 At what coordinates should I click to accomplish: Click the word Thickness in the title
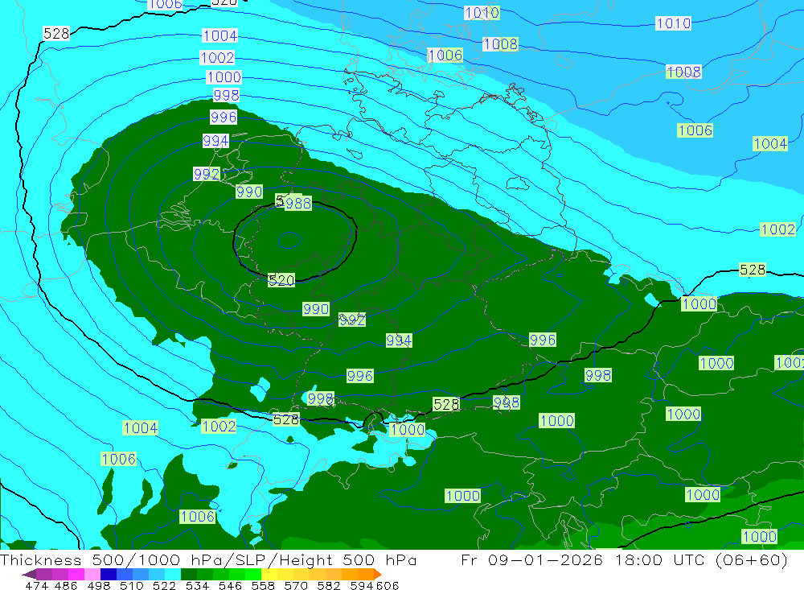click(40, 559)
